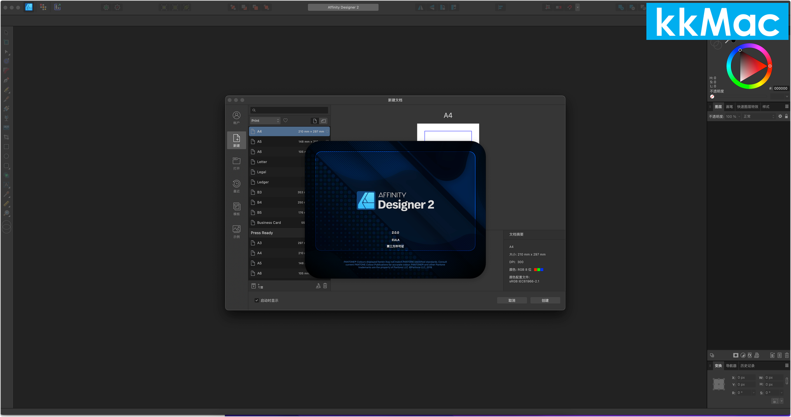Open the 正常 blend mode dropdown
Image resolution: width=791 pixels, height=417 pixels.
coord(759,116)
